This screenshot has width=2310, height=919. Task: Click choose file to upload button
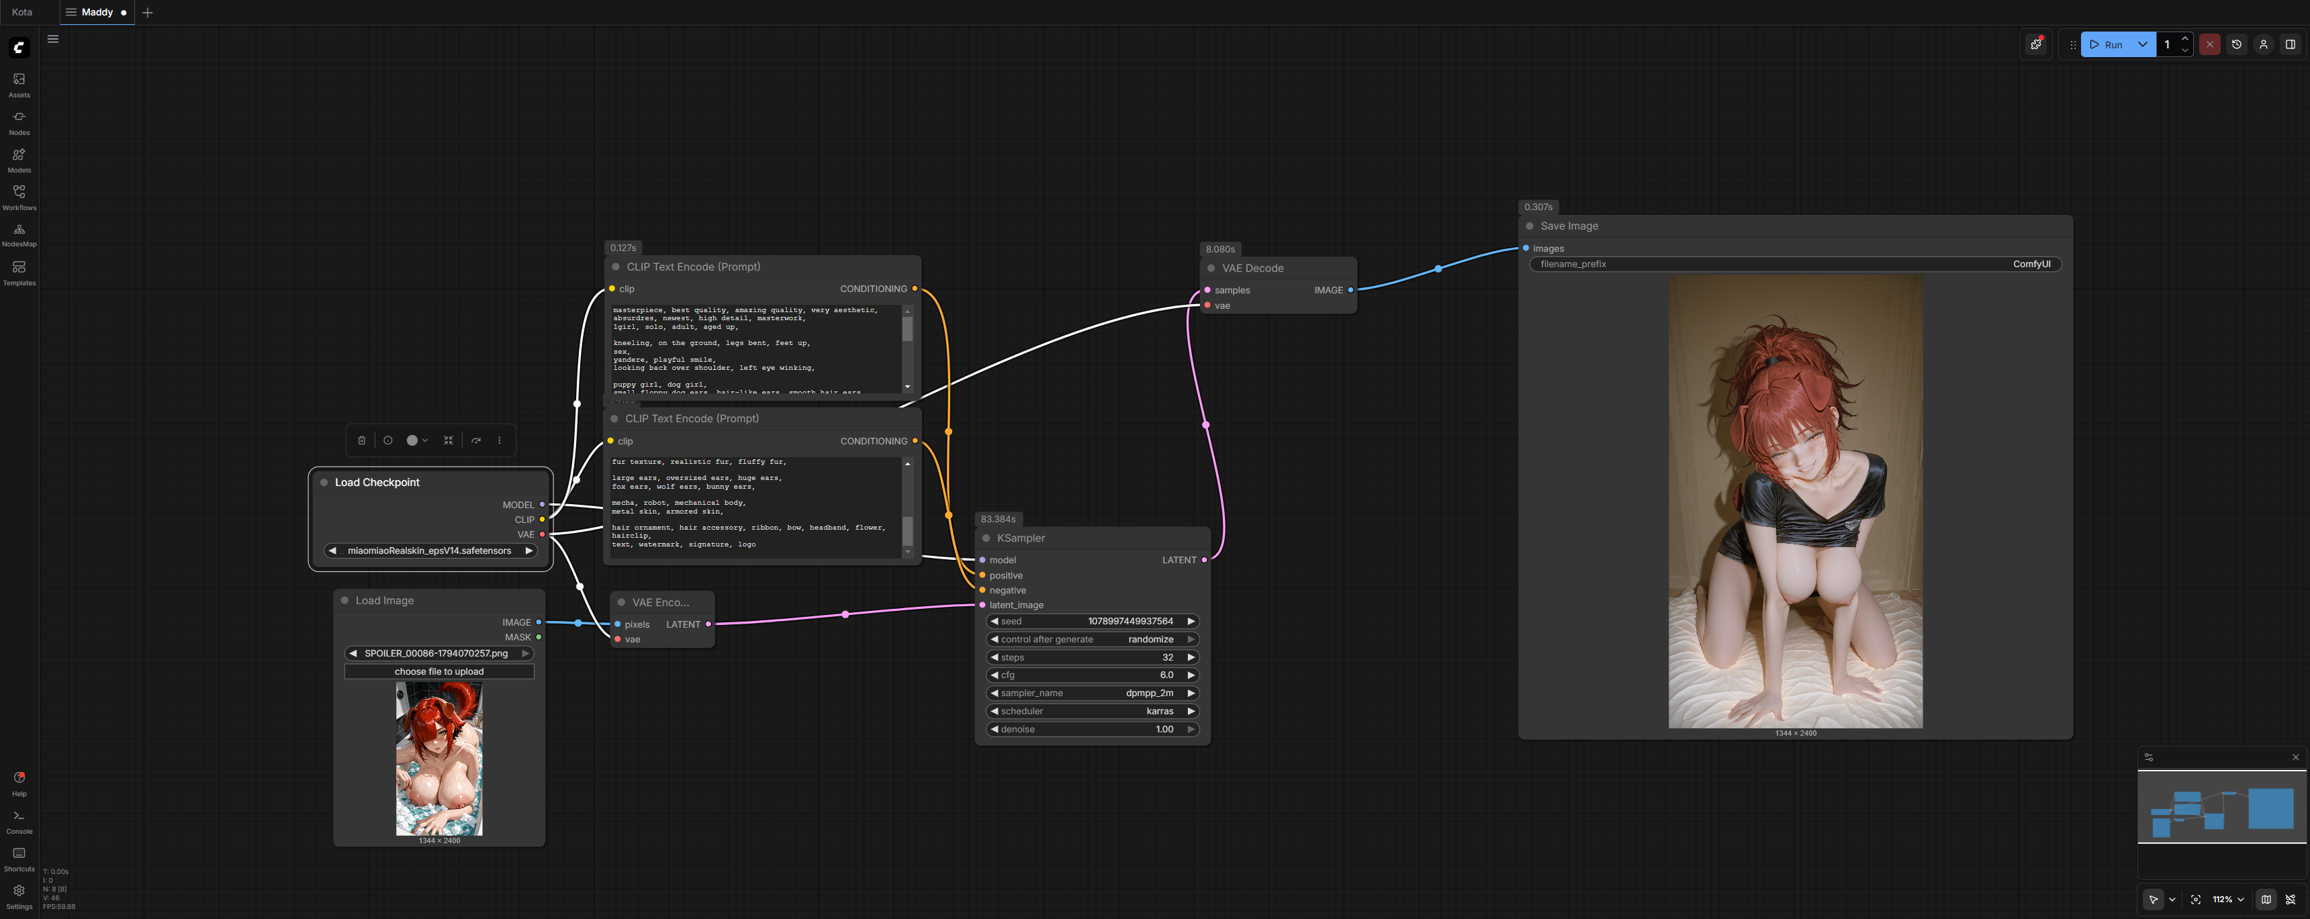point(438,671)
